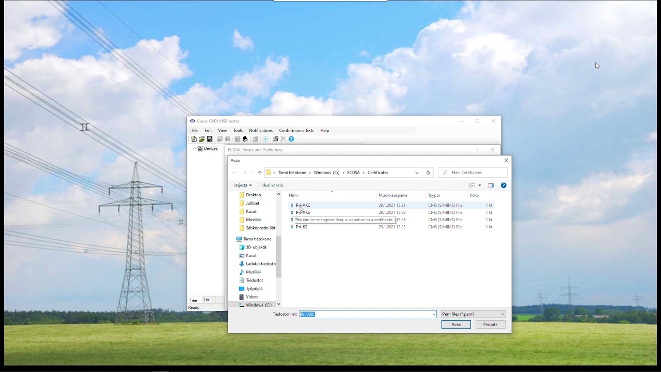The image size is (661, 372).
Task: Open the Järjestä dropdown menu
Action: pyautogui.click(x=243, y=185)
